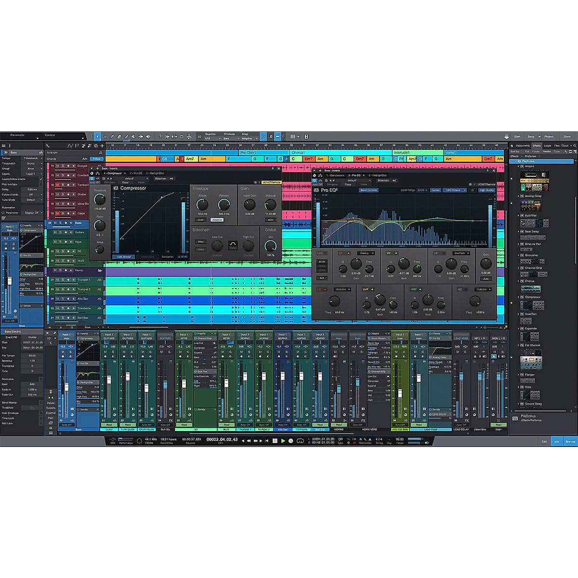Select the Eraser tool
Image resolution: width=578 pixels, height=578 pixels.
(x=119, y=137)
